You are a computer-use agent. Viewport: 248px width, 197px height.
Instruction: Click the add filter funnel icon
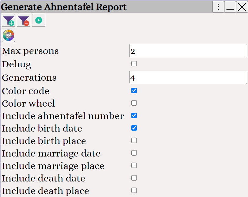8,20
